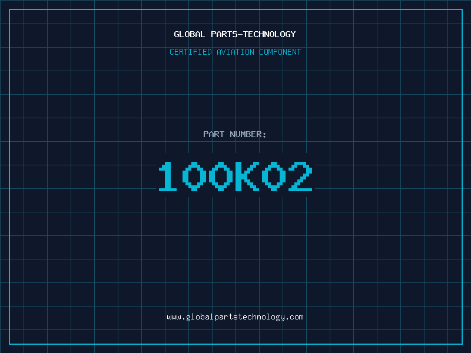
Task: Open the www.globalpartstechnology.com link
Action: [235, 317]
